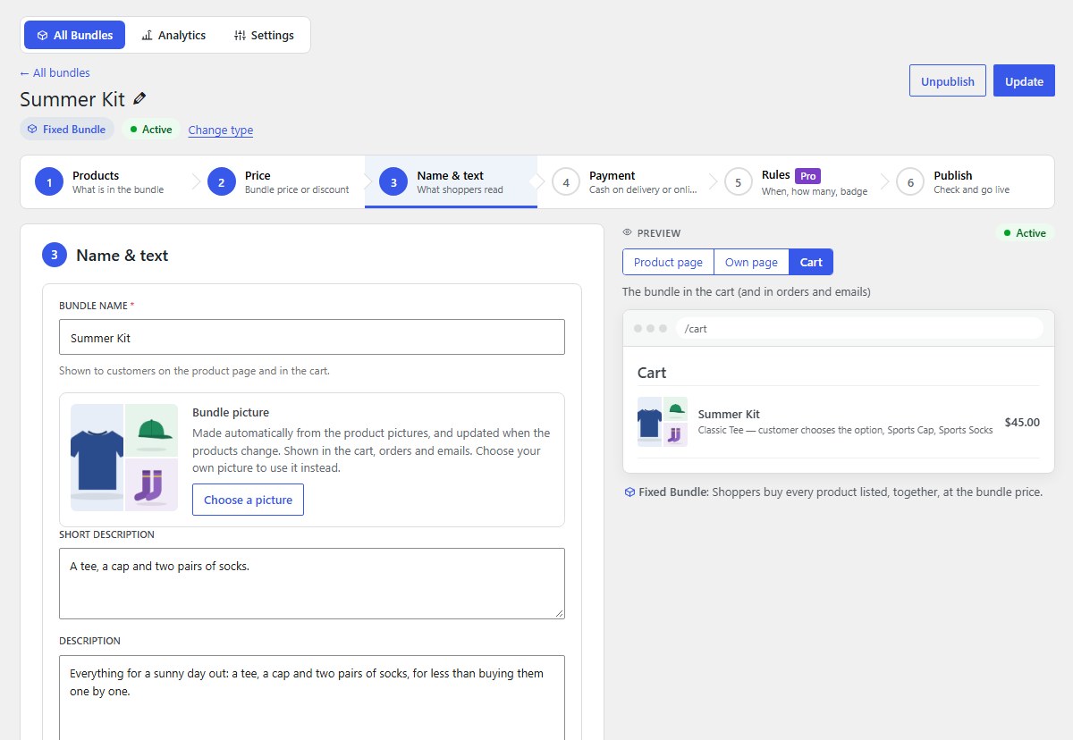Viewport: 1073px width, 740px height.
Task: Click the eye icon next to PREVIEW
Action: pyautogui.click(x=628, y=232)
